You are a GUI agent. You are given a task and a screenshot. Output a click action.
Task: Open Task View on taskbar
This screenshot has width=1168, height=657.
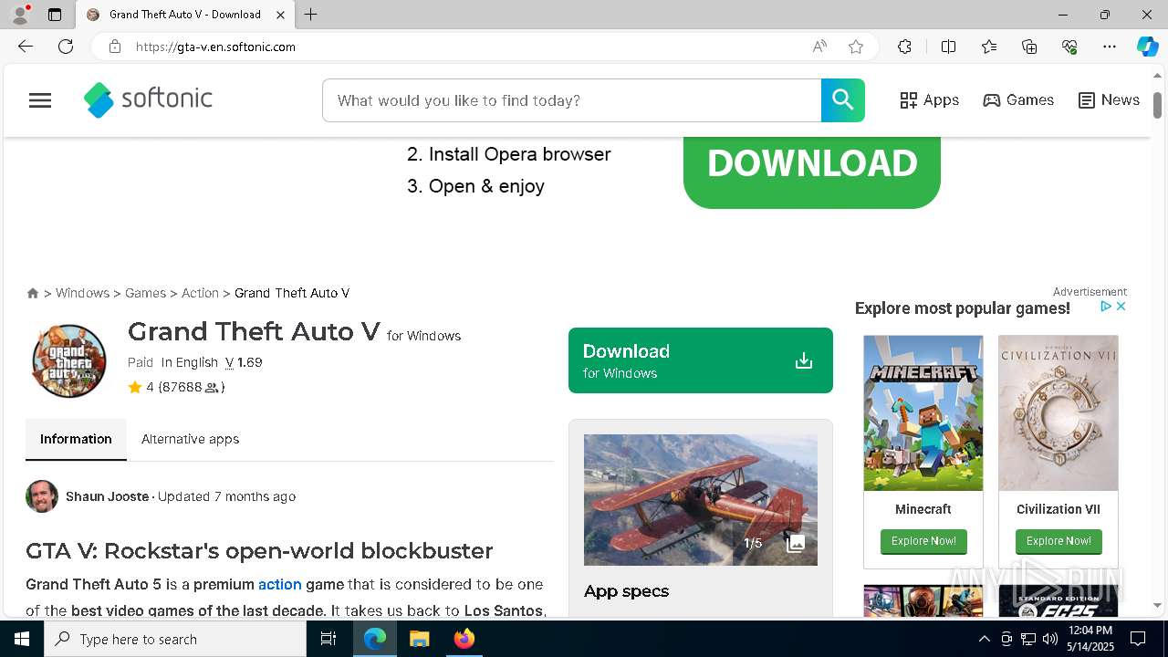(328, 639)
